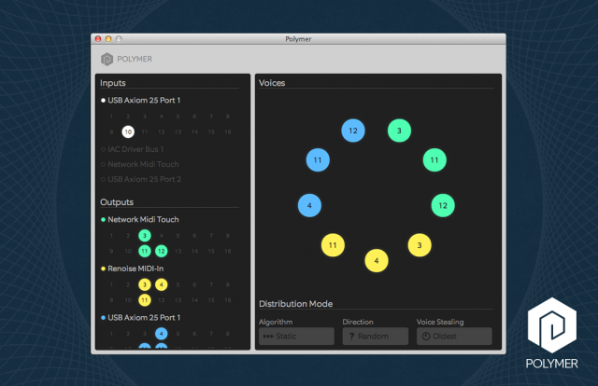Select the Renoise MIDI-In output device

pyautogui.click(x=135, y=269)
